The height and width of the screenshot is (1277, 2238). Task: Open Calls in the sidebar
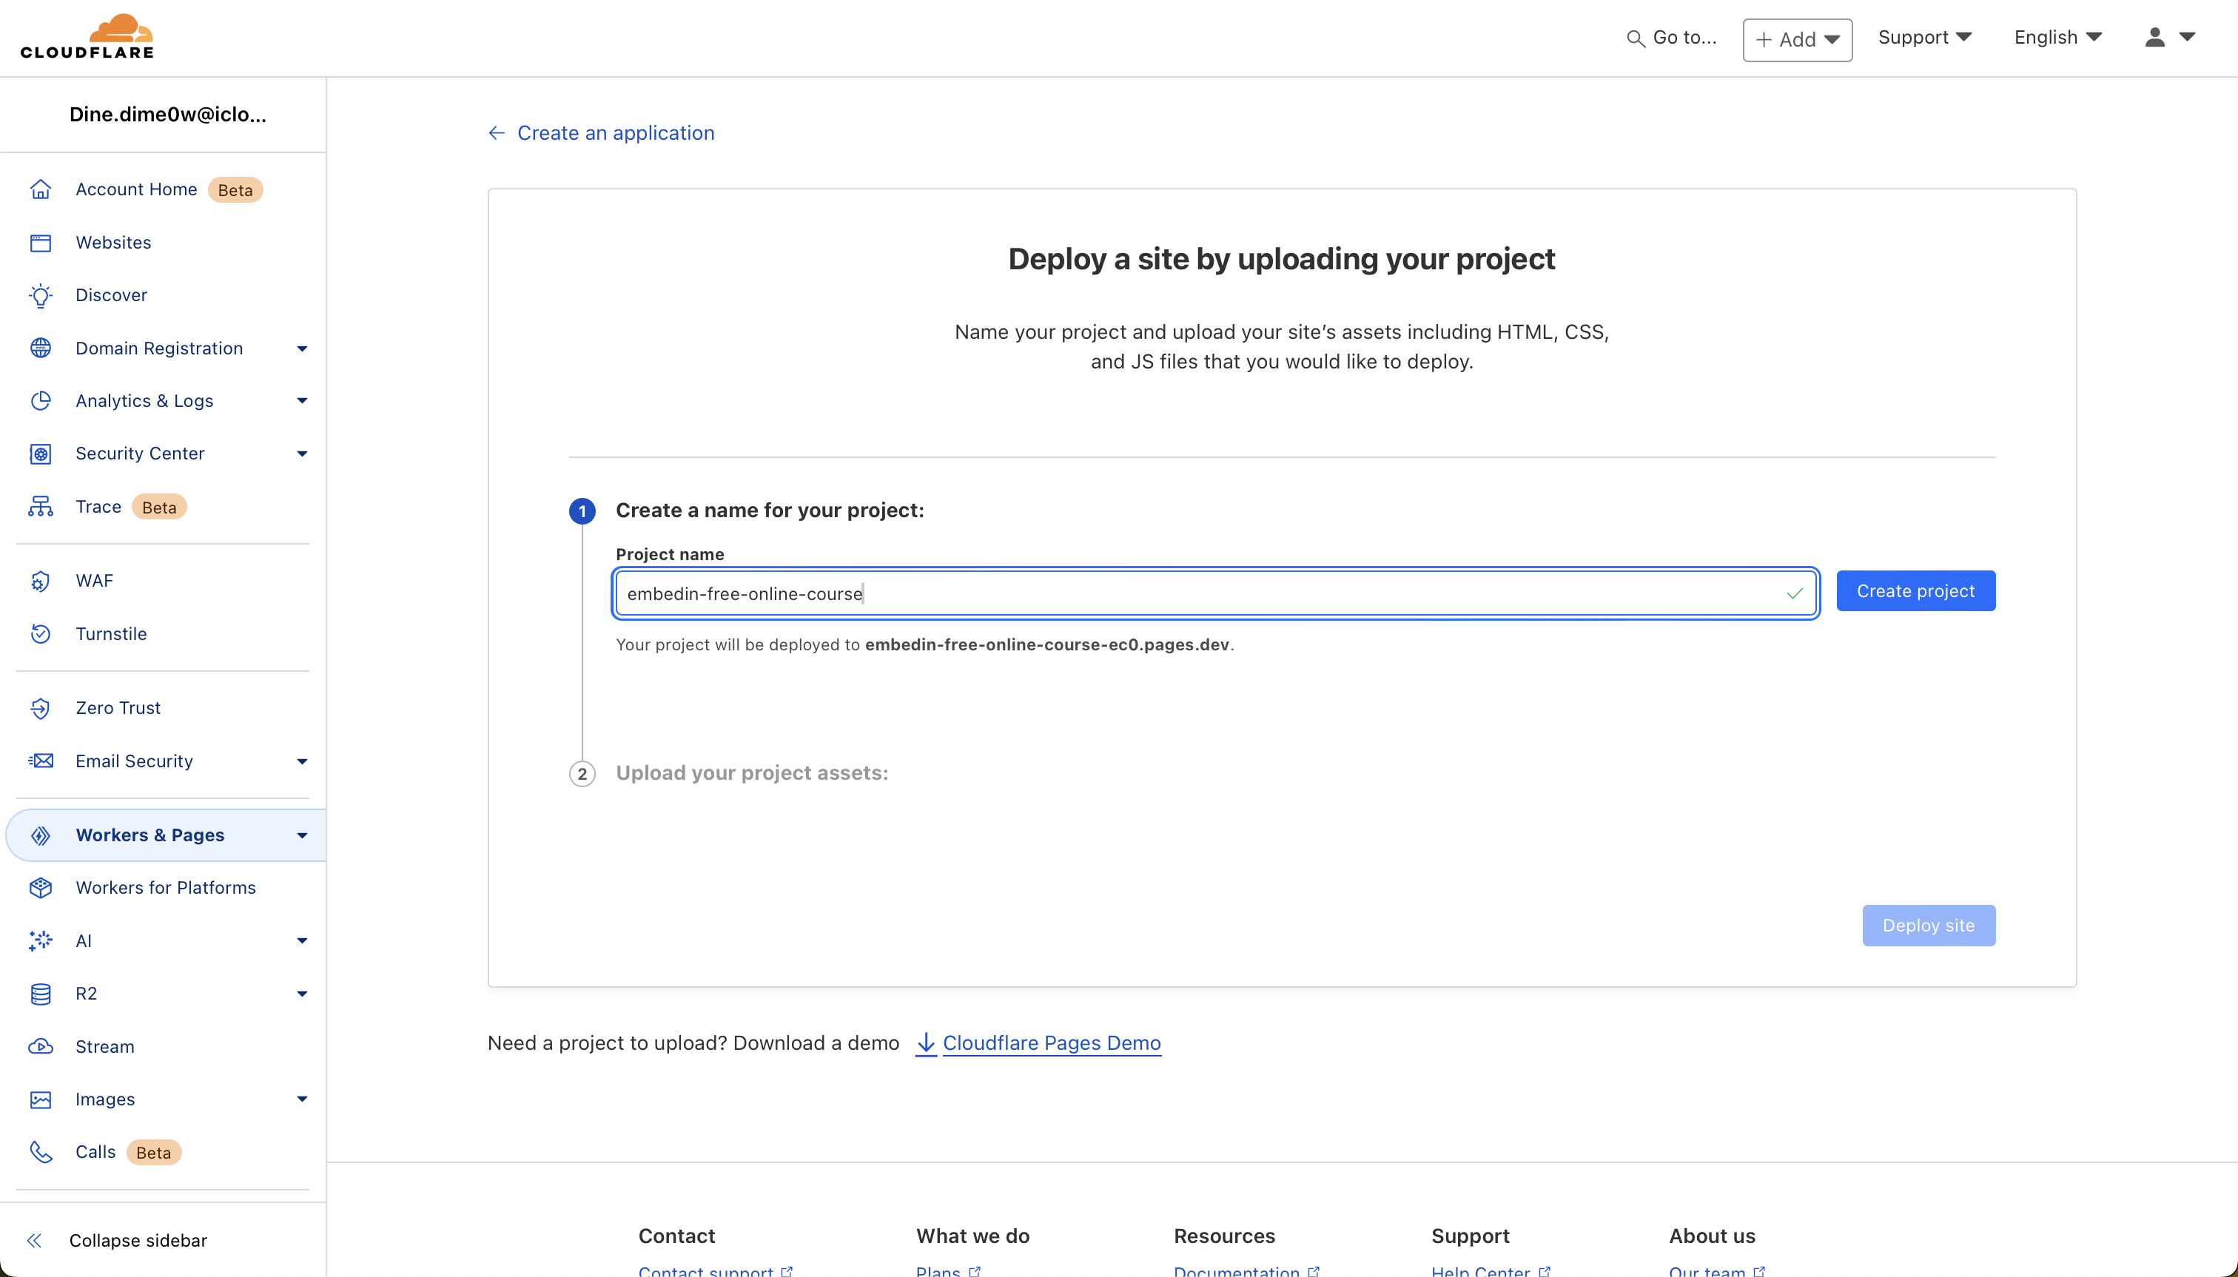(95, 1151)
